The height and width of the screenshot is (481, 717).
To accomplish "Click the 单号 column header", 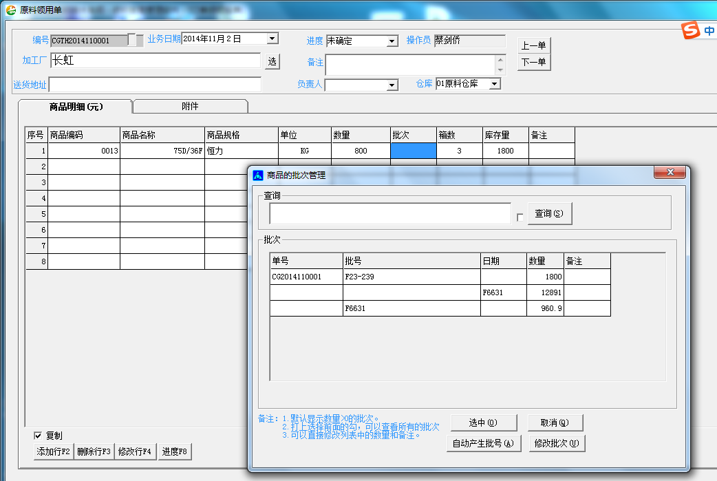I will coord(306,261).
